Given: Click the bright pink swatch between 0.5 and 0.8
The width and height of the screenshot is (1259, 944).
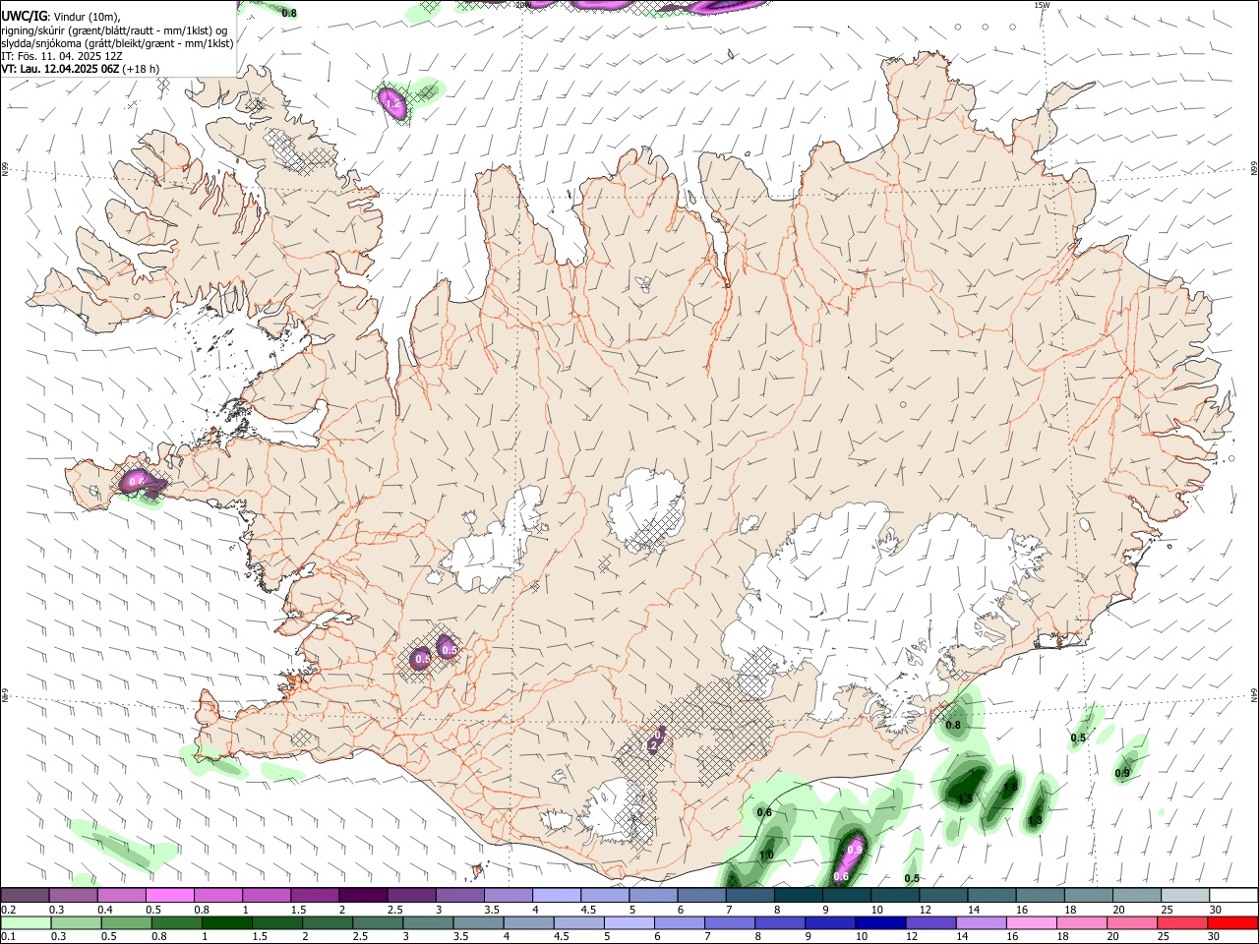Looking at the screenshot, I should pyautogui.click(x=169, y=895).
